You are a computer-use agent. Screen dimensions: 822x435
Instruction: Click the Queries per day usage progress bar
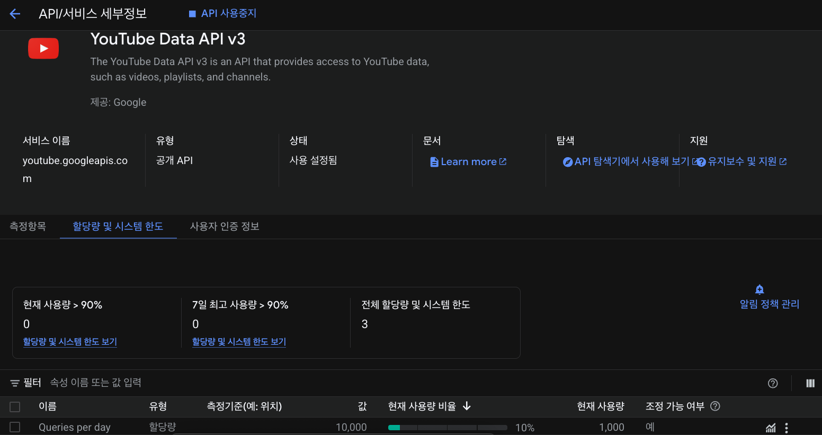(x=448, y=428)
